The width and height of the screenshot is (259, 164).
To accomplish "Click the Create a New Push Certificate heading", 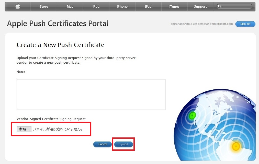I will (60, 45).
